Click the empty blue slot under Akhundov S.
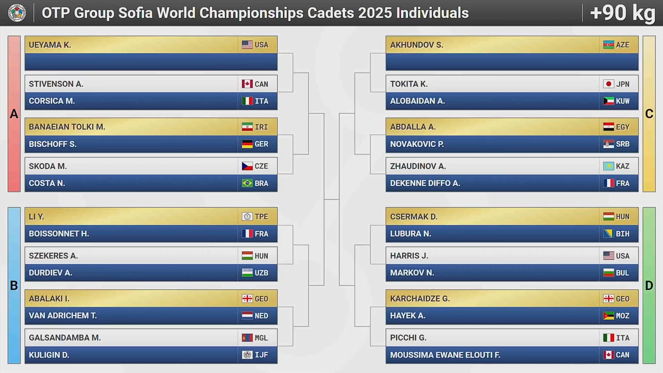 (512, 62)
